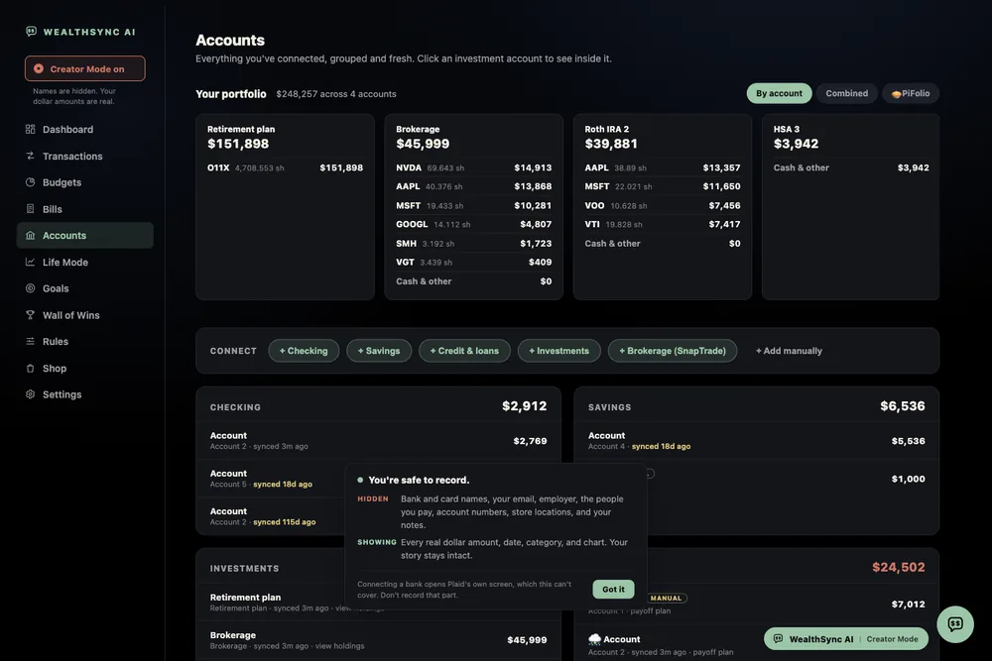Open the Goals page
992x661 pixels.
[x=84, y=288]
